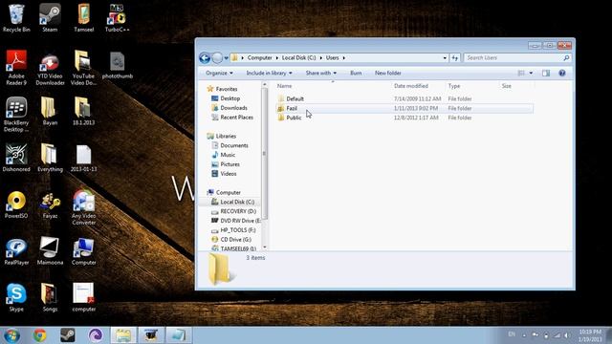
Task: Open BlackBerry Desktop shortcut
Action: 16,115
